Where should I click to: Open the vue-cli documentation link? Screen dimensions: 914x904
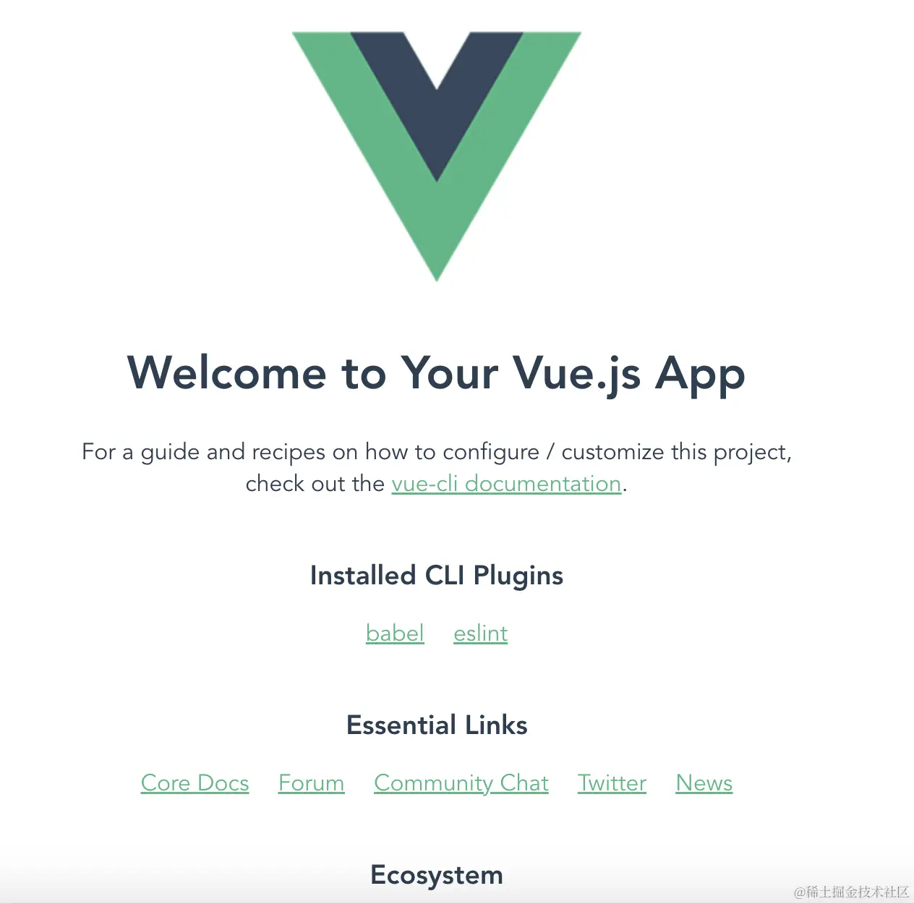506,483
